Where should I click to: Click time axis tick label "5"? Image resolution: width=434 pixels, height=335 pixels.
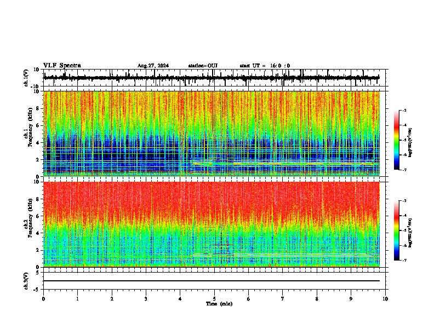pyautogui.click(x=214, y=299)
